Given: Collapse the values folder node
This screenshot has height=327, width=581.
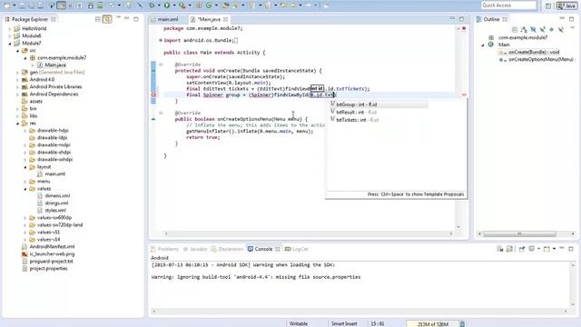Looking at the screenshot, I should point(25,189).
